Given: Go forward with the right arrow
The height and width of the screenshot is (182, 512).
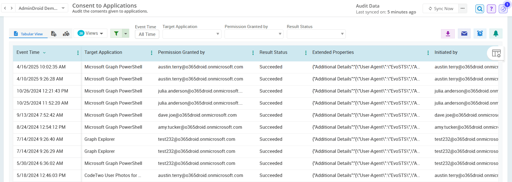Looking at the screenshot, I should (12, 8).
